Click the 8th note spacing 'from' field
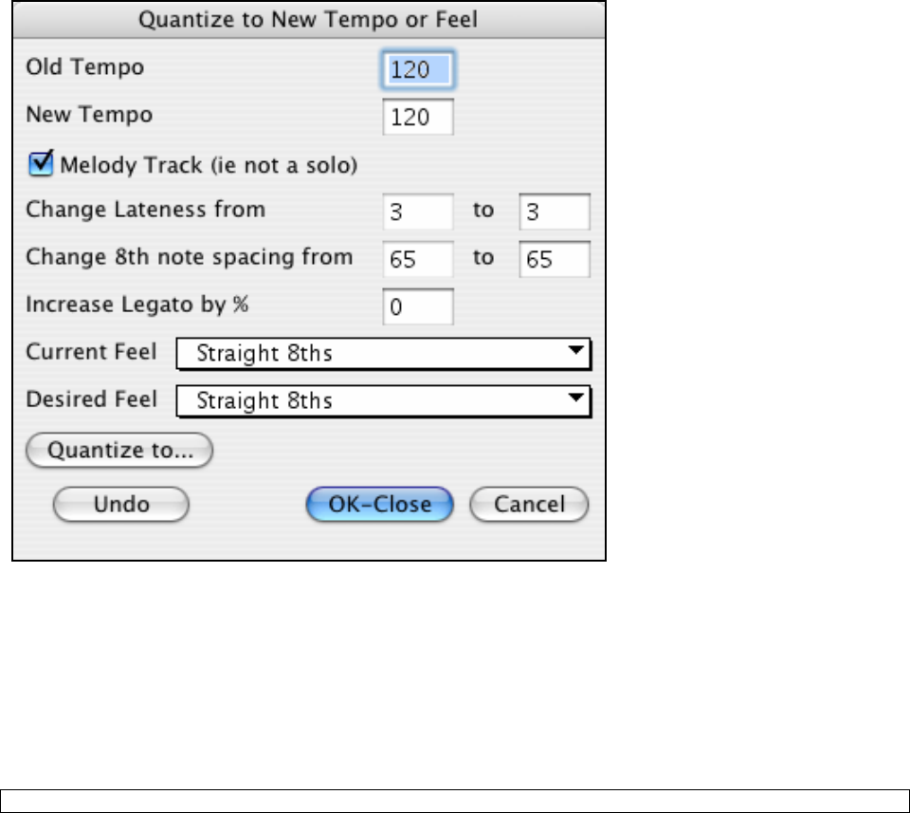The image size is (910, 813). coord(418,259)
